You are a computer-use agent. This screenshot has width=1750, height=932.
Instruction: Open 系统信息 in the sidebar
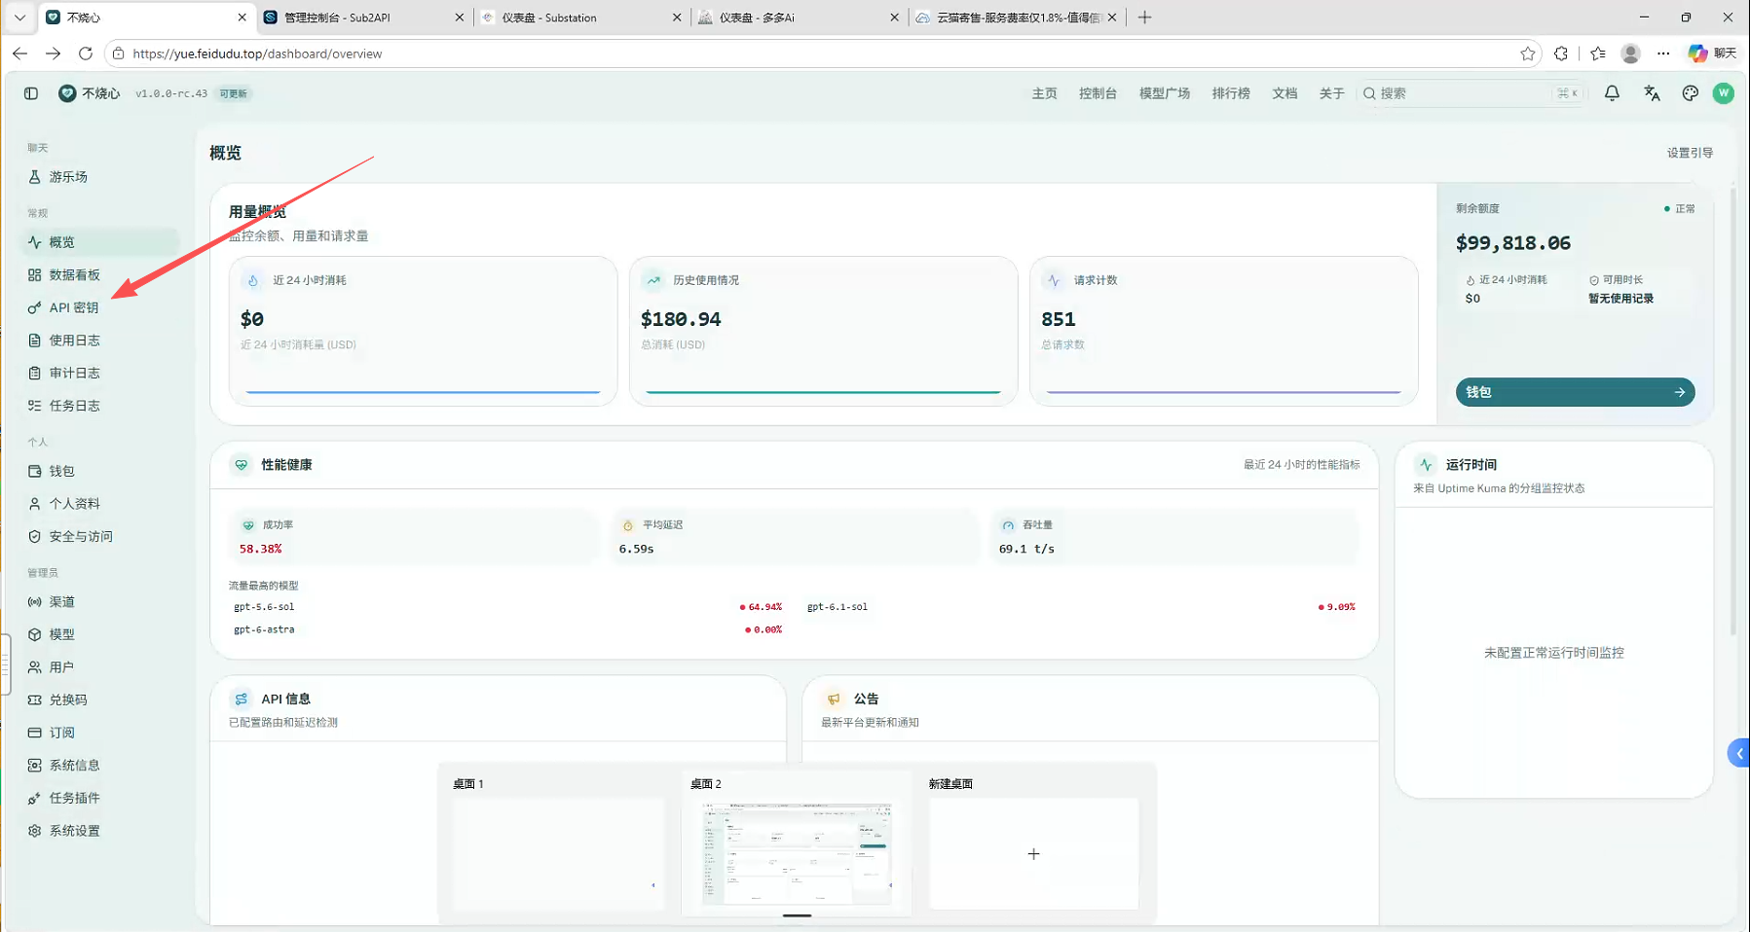point(100,766)
